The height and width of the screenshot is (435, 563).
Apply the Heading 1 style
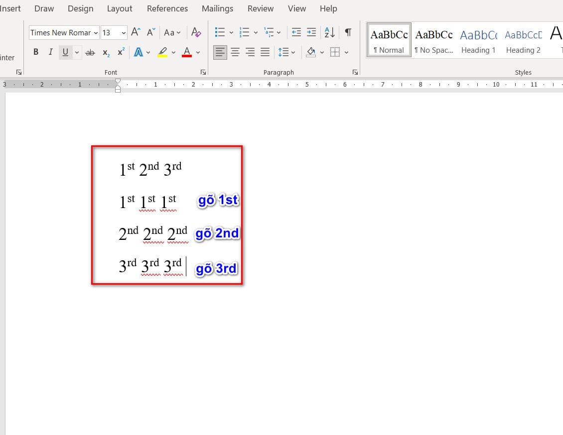pos(478,40)
